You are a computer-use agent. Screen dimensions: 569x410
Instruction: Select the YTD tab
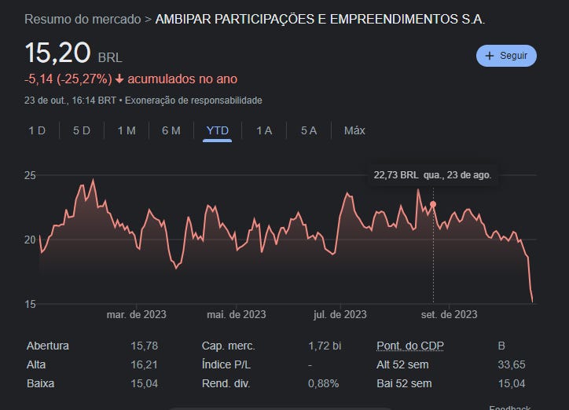(x=218, y=130)
